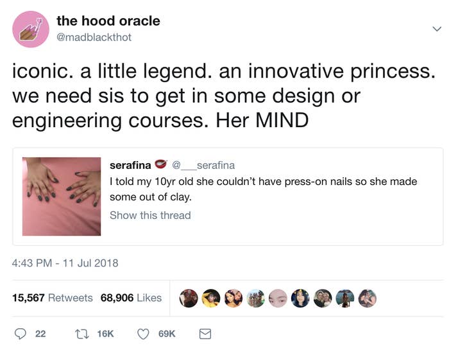Screen dimensions: 449x350
Task: Click the reply speech bubble icon
Action: (x=21, y=334)
